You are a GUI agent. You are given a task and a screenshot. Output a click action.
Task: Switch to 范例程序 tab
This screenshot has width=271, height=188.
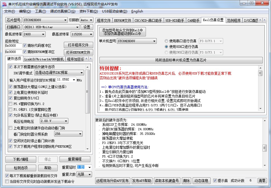[234, 20]
